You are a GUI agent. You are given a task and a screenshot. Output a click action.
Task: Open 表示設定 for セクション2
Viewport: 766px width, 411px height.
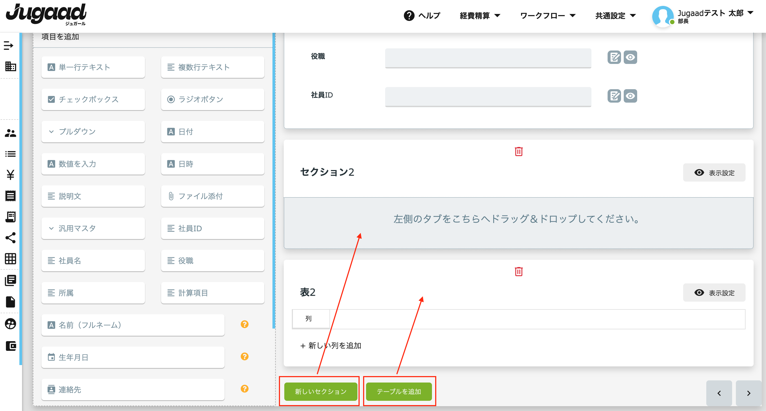pyautogui.click(x=714, y=172)
